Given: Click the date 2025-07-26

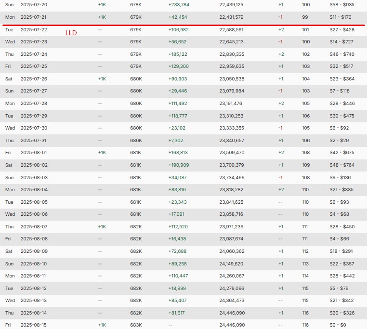Looking at the screenshot, I should (x=34, y=79).
